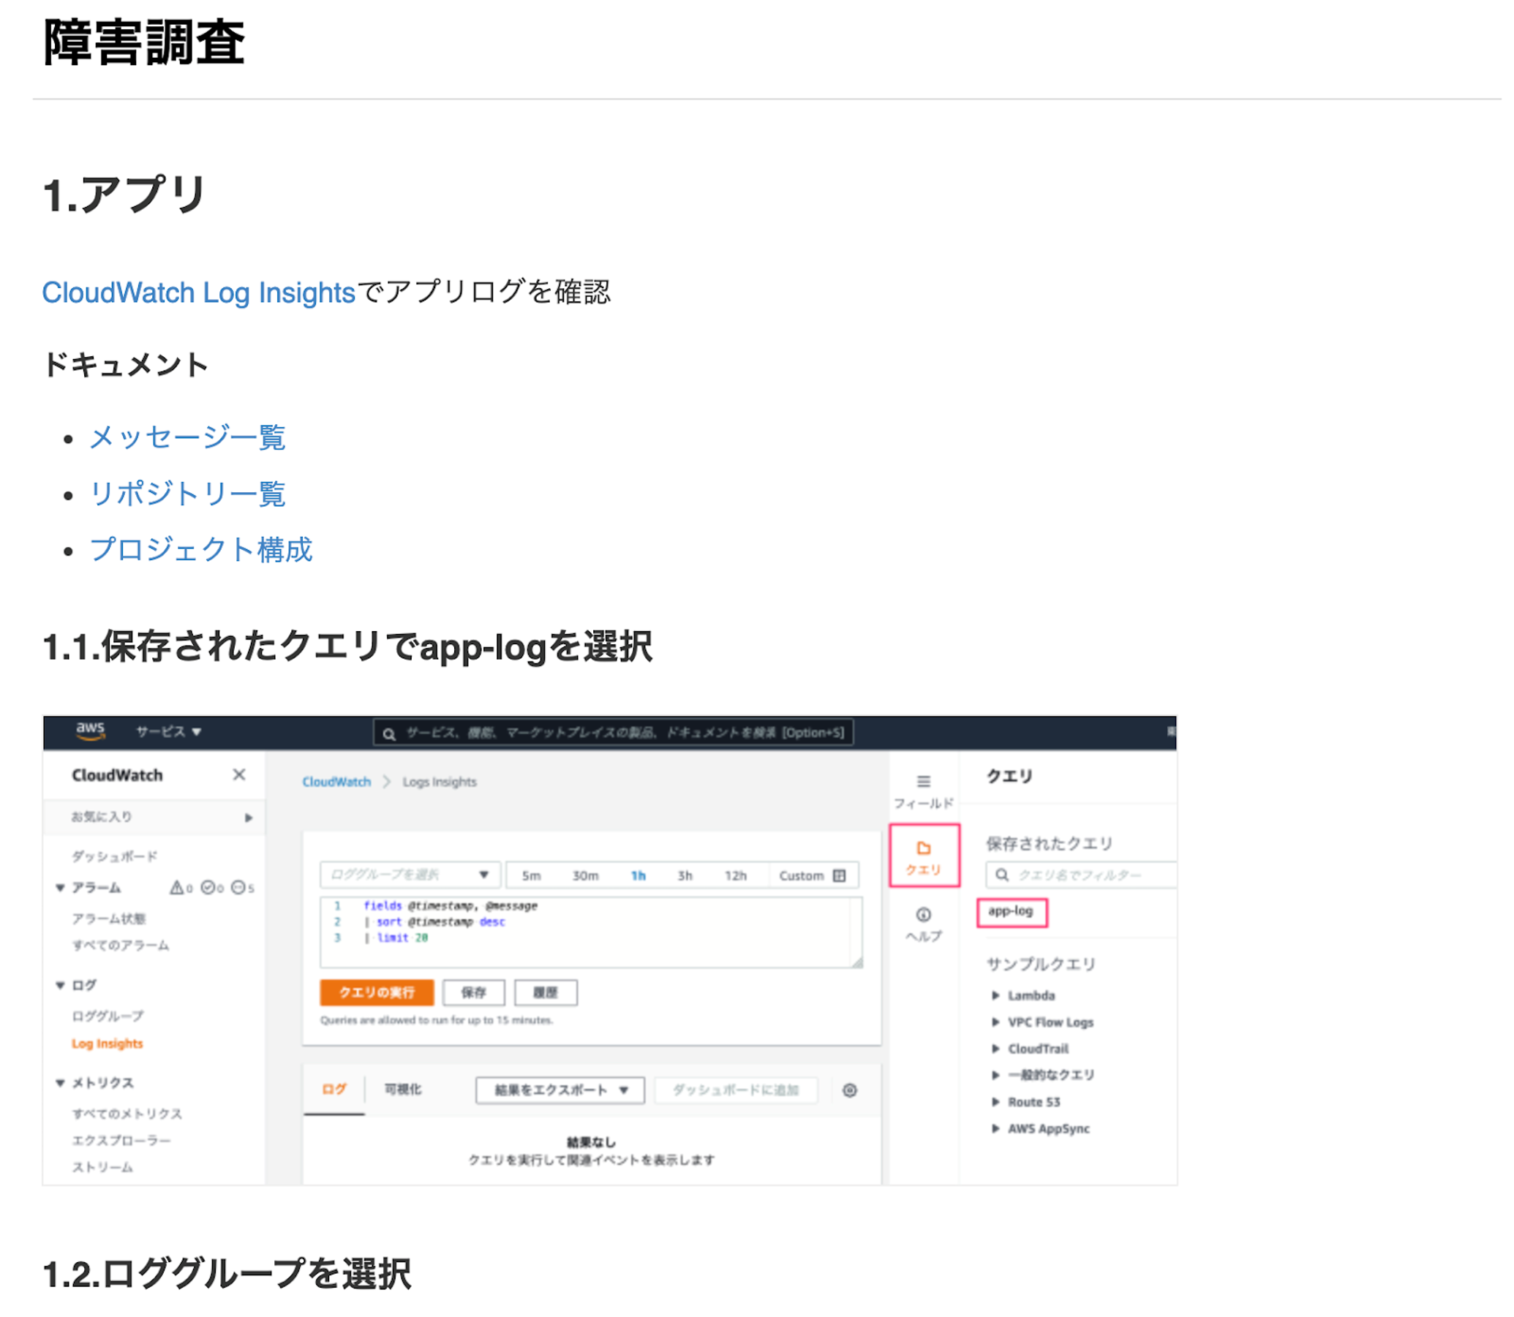Open 結果をエクスポート dropdown

tap(560, 1090)
